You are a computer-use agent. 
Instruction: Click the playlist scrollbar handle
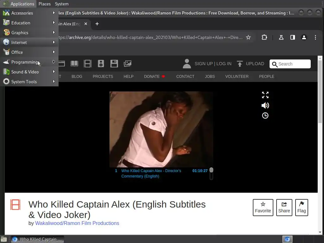[x=211, y=170]
